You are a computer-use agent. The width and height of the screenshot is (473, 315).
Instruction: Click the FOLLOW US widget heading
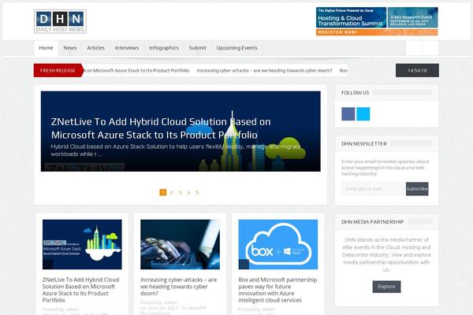coord(355,93)
